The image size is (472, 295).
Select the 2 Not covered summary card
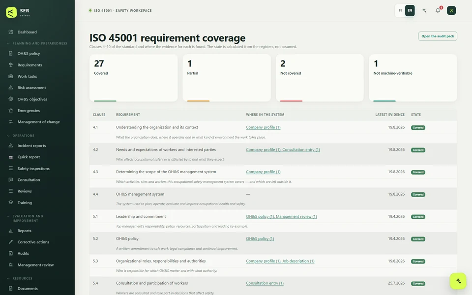[x=320, y=78]
